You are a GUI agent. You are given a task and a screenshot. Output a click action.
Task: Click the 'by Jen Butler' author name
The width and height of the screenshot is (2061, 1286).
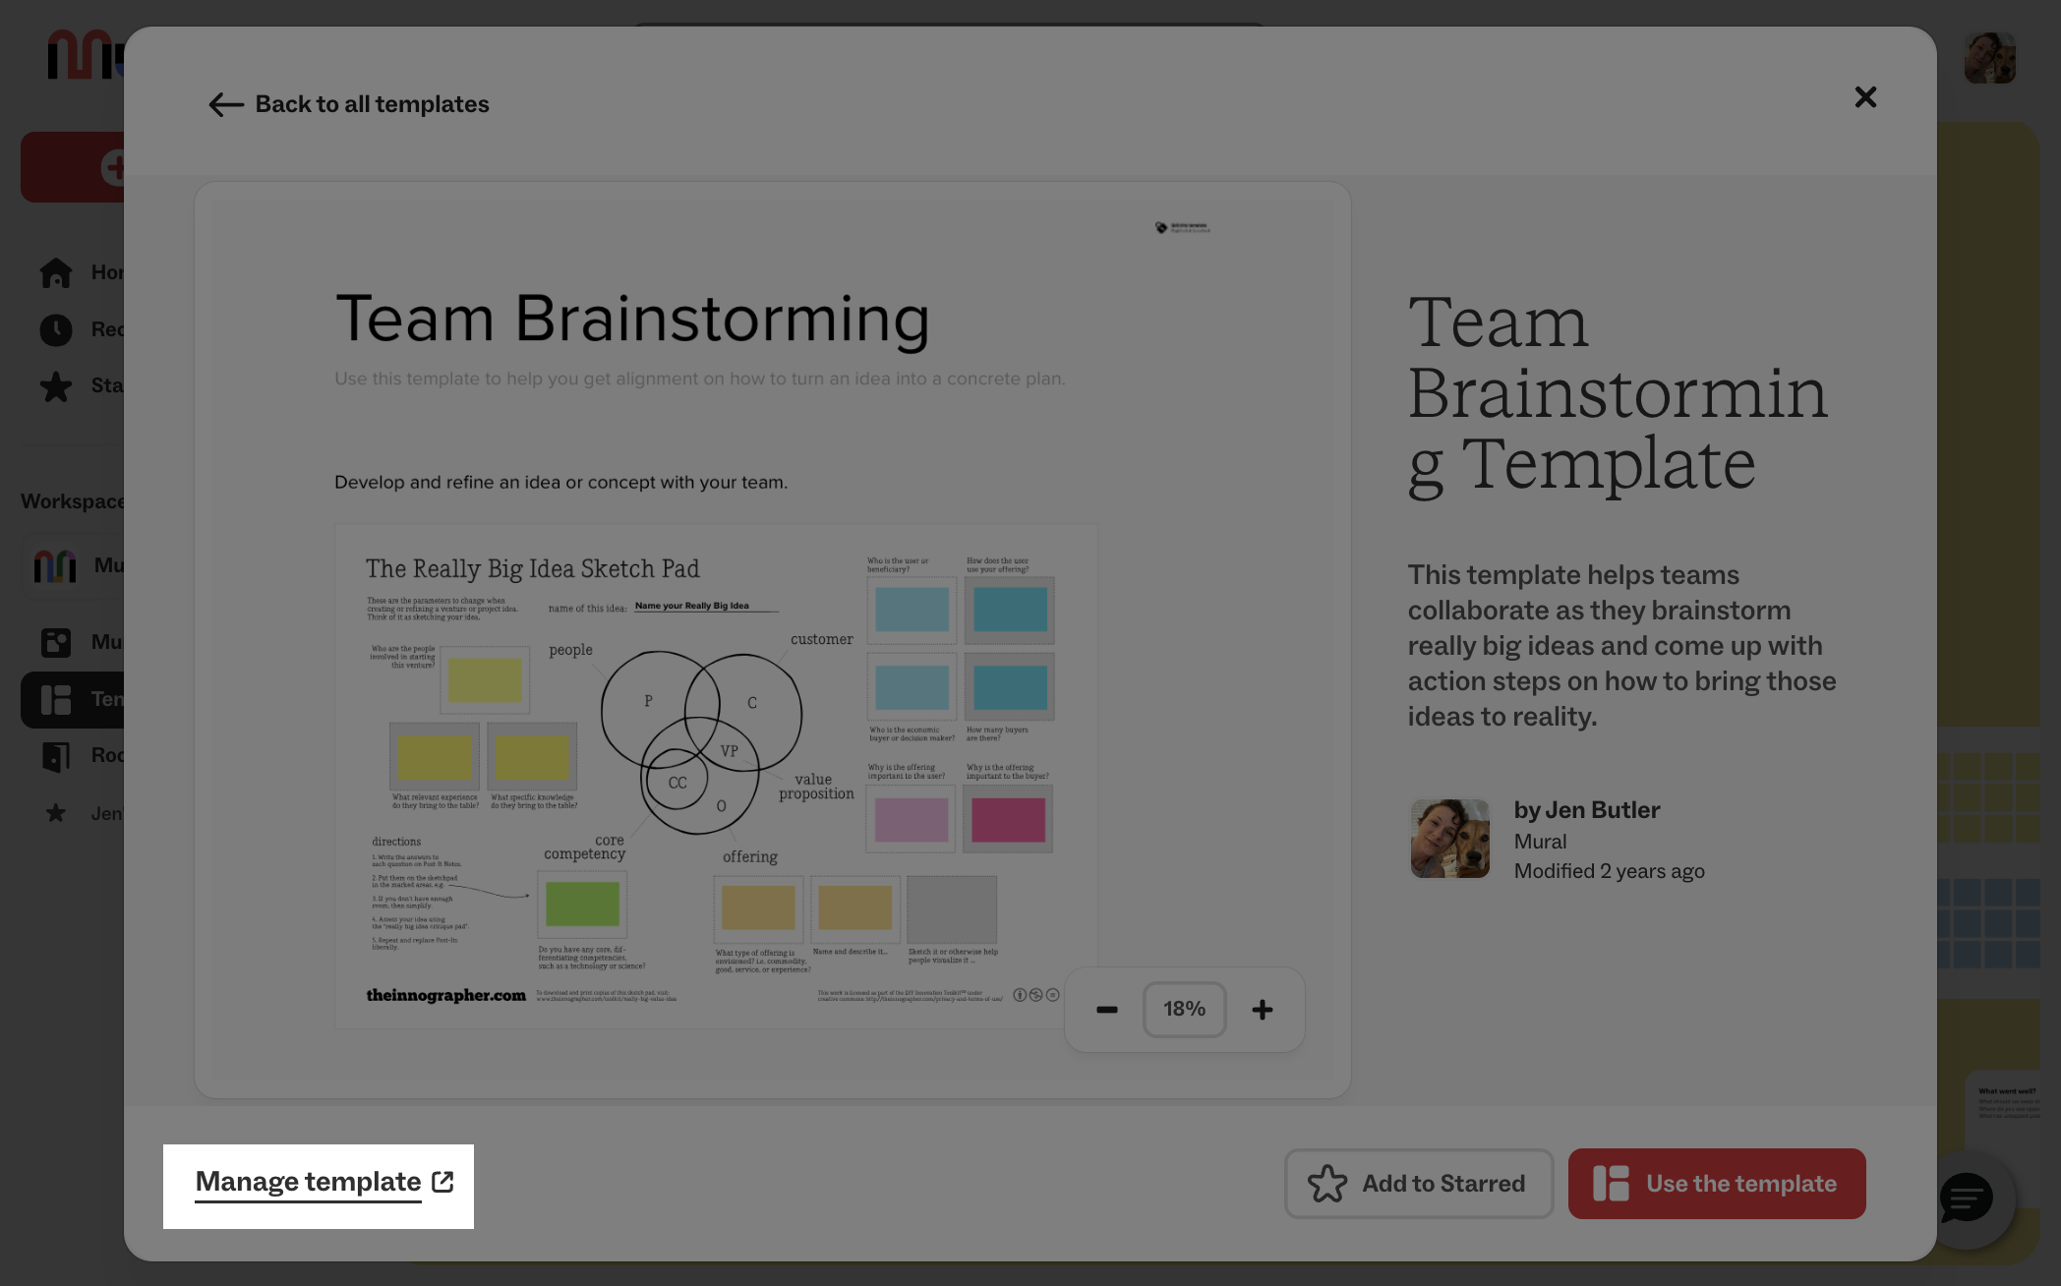1587,810
